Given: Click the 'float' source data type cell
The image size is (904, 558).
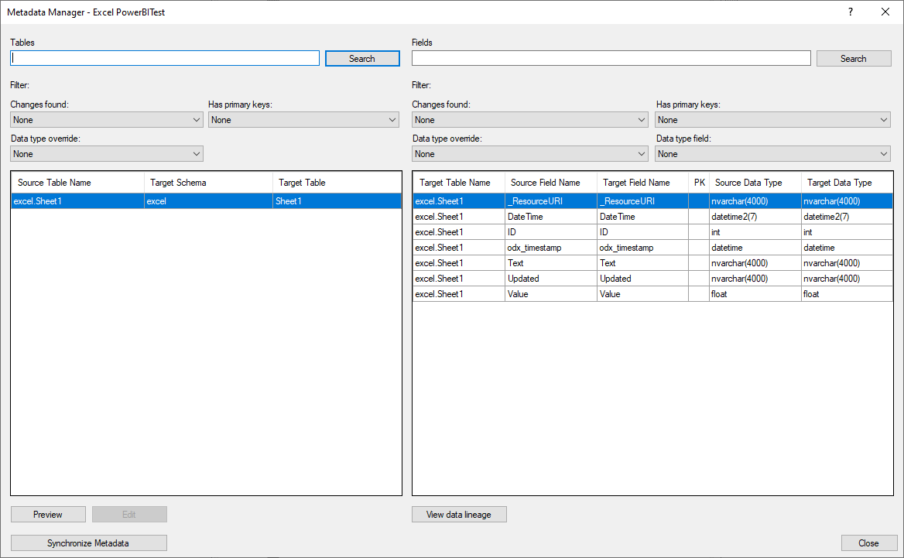Looking at the screenshot, I should (x=755, y=294).
